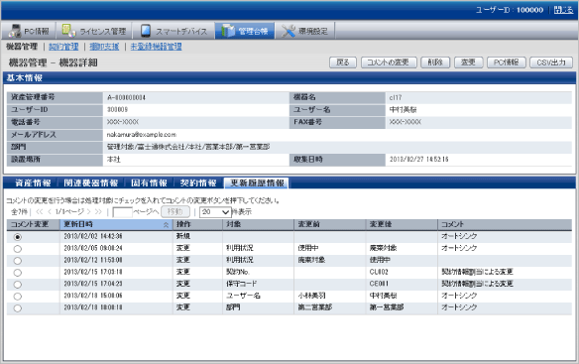579x364 pixels.
Task: Click the PC情報 computer icon
Action: (x=15, y=31)
